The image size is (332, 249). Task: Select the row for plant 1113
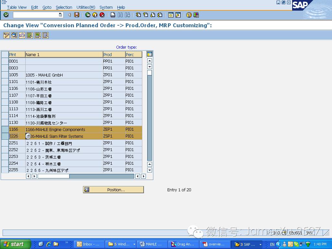(5, 109)
